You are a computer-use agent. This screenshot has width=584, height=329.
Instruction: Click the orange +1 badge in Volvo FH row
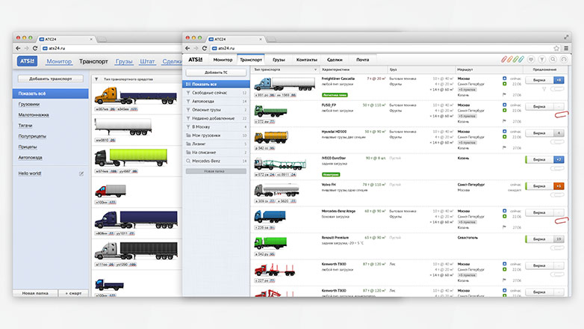coord(559,186)
